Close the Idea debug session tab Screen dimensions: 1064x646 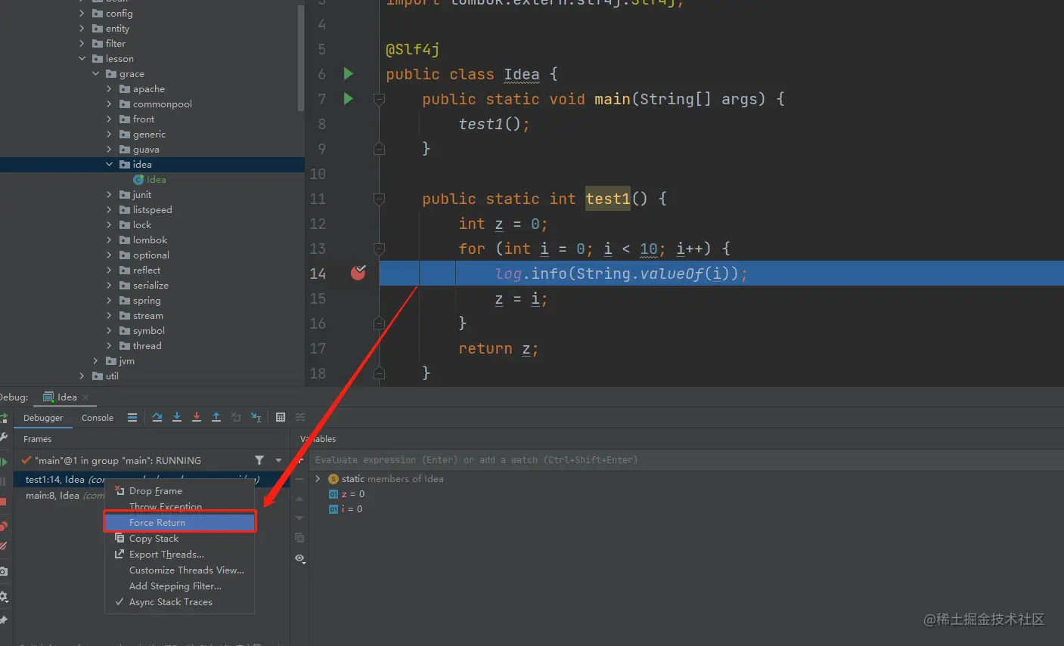point(85,397)
